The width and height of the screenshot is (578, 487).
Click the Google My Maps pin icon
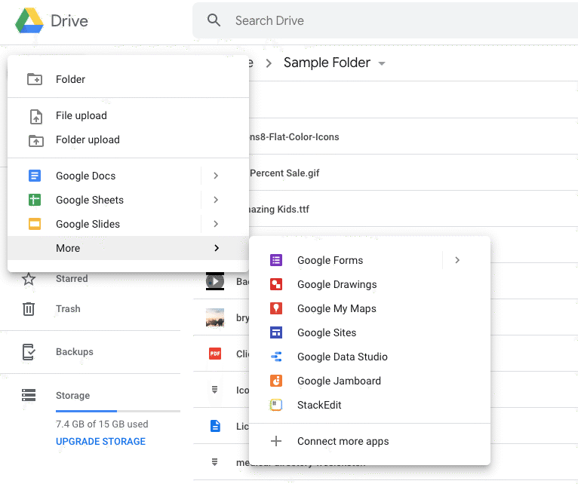[276, 308]
